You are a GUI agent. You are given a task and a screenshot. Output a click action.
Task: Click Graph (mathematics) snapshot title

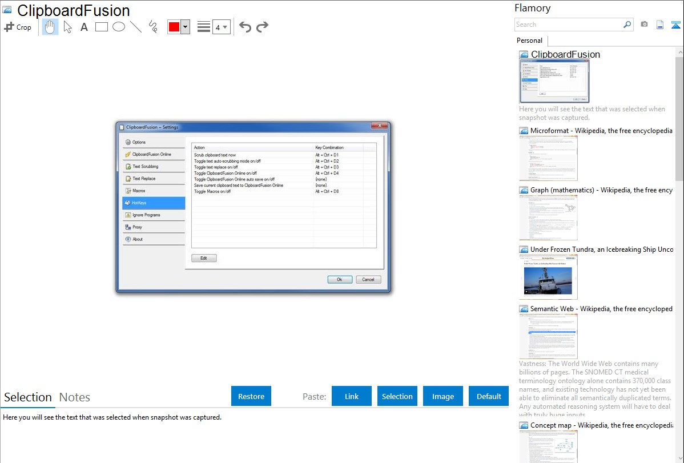click(x=601, y=190)
